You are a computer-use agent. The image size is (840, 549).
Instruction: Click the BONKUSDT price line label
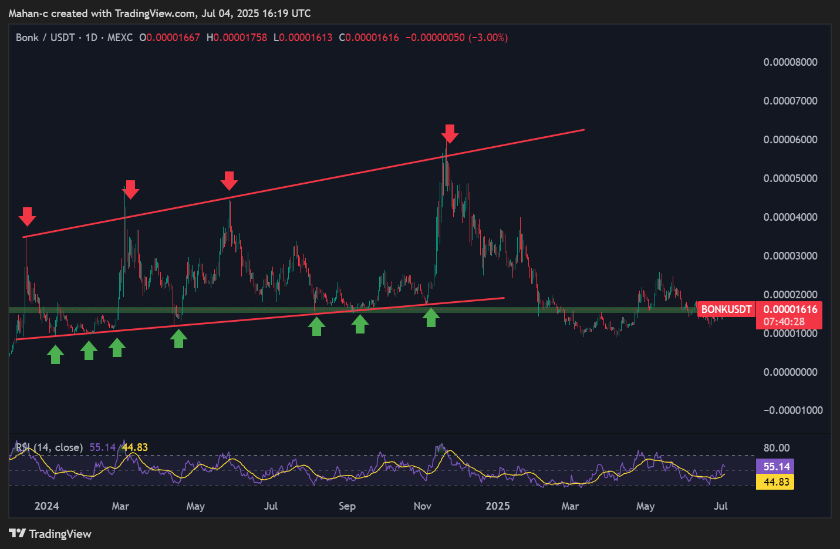coord(726,309)
